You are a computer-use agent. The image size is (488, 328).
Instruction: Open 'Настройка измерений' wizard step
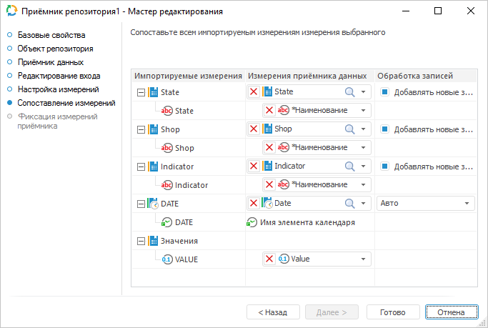[x=58, y=89]
